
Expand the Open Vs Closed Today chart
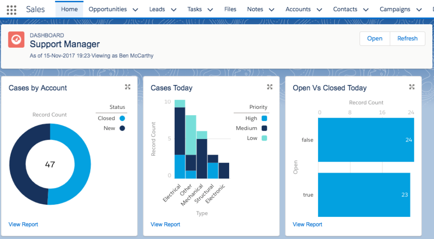click(x=412, y=87)
